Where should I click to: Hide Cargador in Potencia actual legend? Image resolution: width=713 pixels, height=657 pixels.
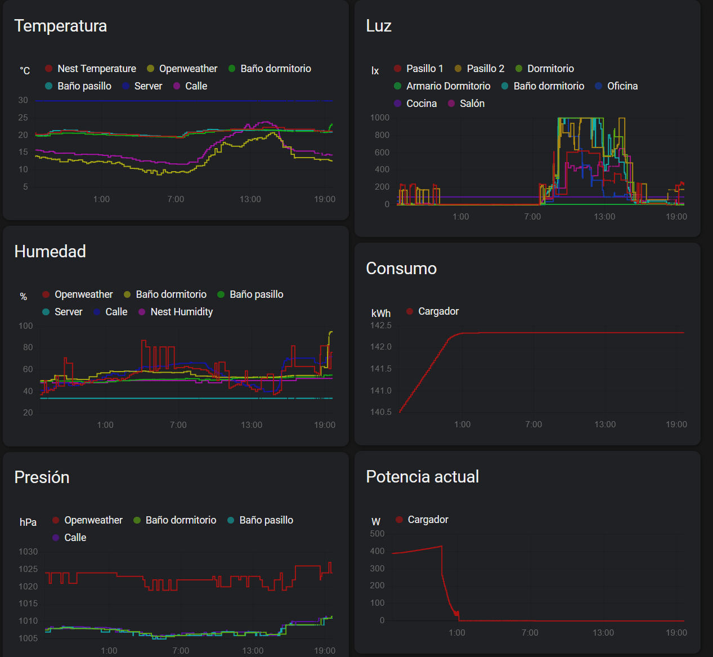(422, 520)
